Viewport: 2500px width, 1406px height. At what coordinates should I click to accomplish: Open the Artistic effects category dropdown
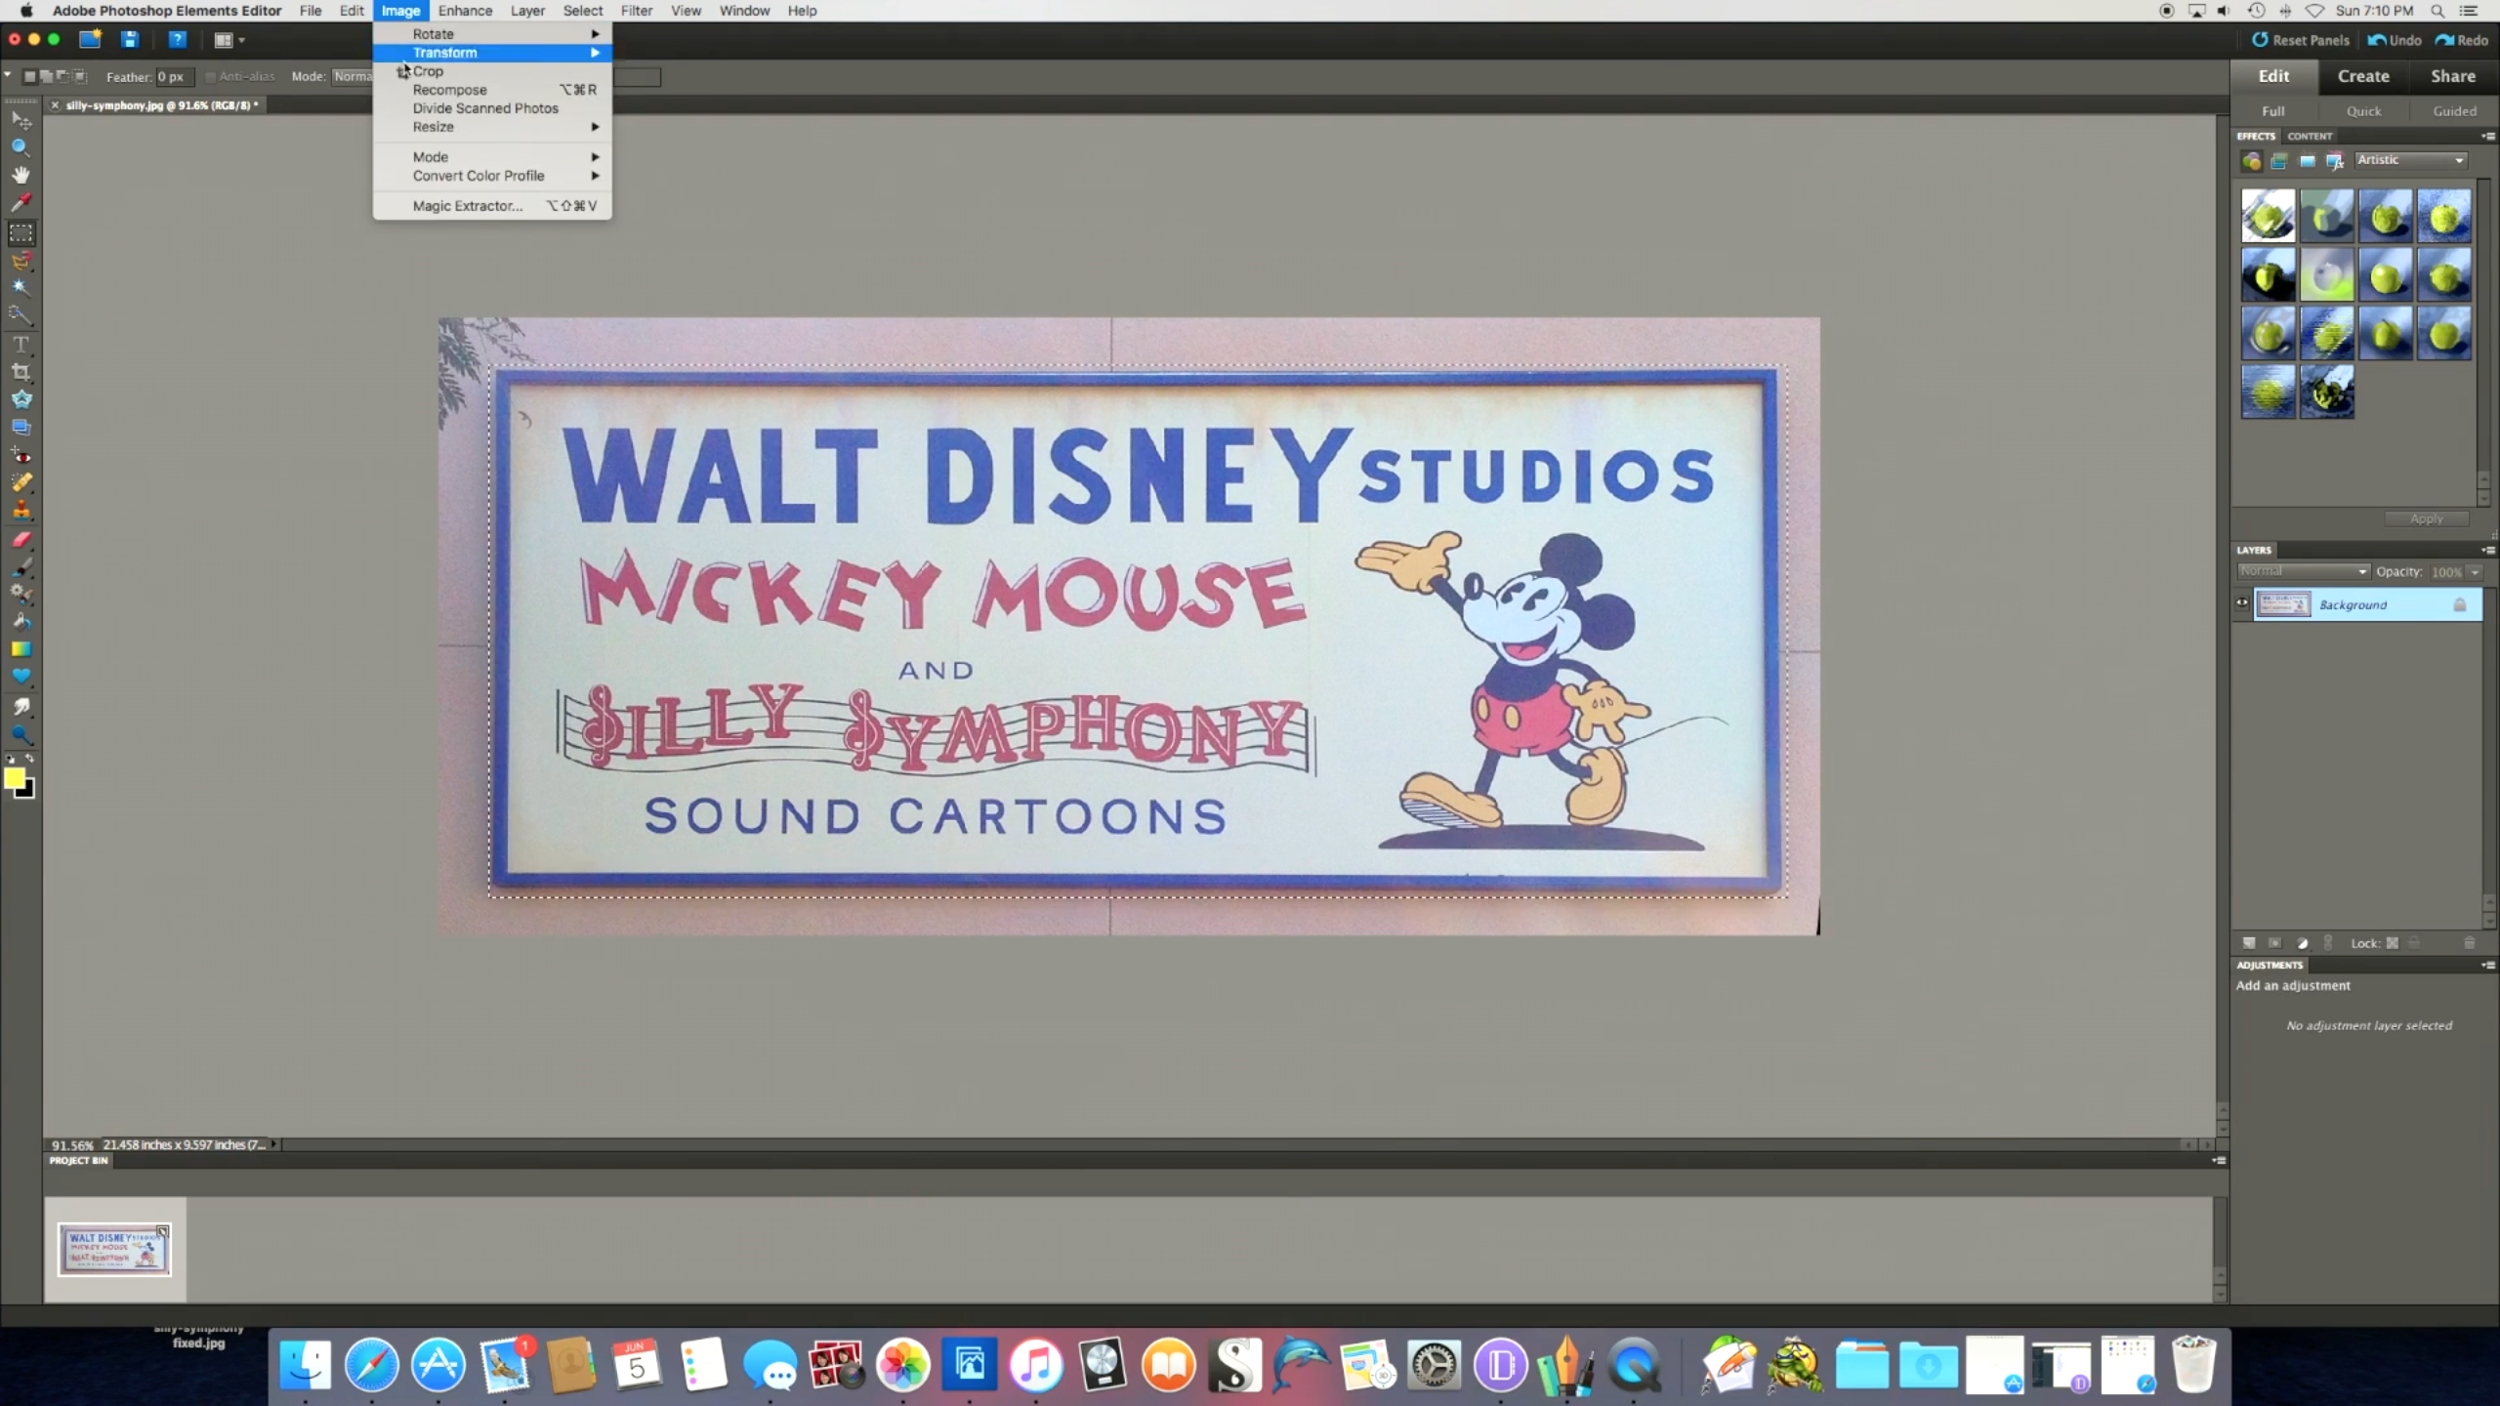point(2411,160)
